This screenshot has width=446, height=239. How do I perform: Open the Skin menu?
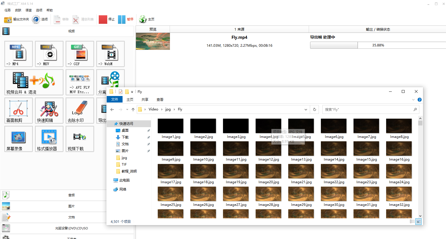[x=18, y=10]
